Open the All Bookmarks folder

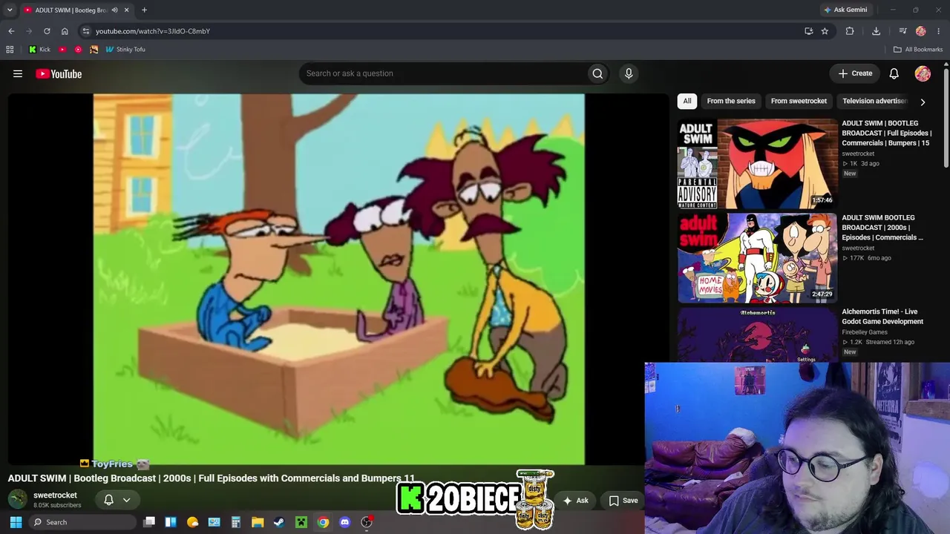point(918,50)
